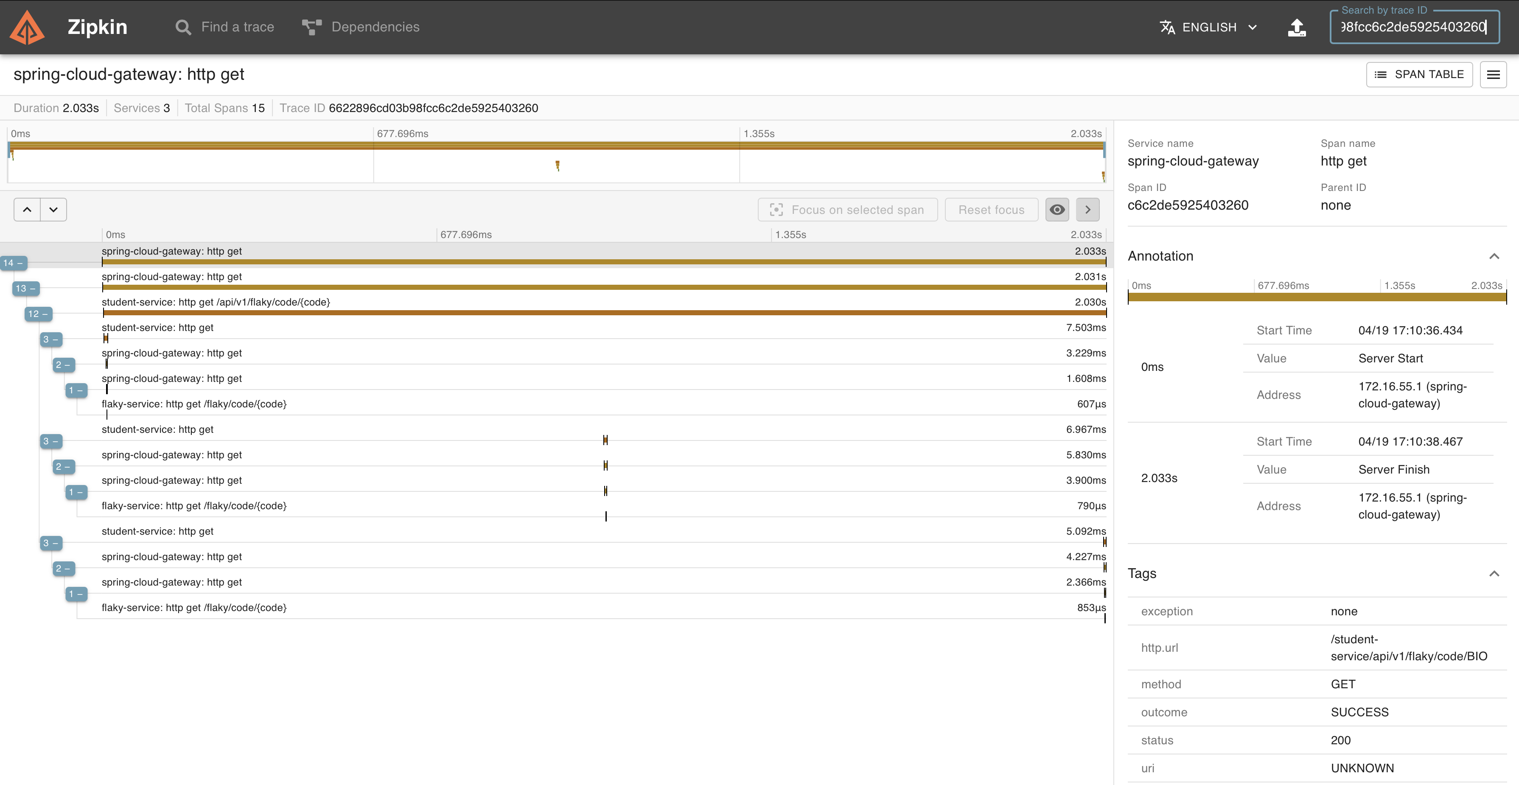This screenshot has width=1519, height=785.
Task: Collapse the span node labeled 13
Action: pyautogui.click(x=26, y=289)
